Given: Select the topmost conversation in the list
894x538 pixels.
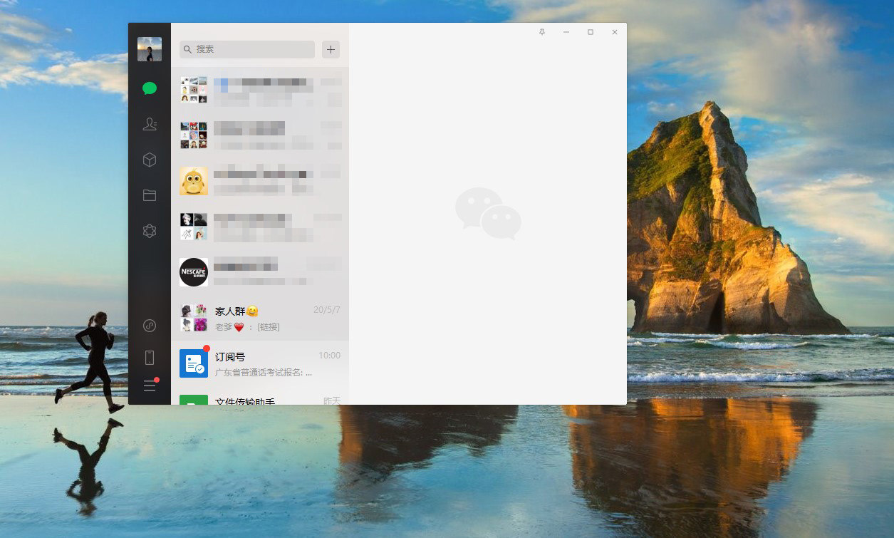Looking at the screenshot, I should (x=260, y=90).
